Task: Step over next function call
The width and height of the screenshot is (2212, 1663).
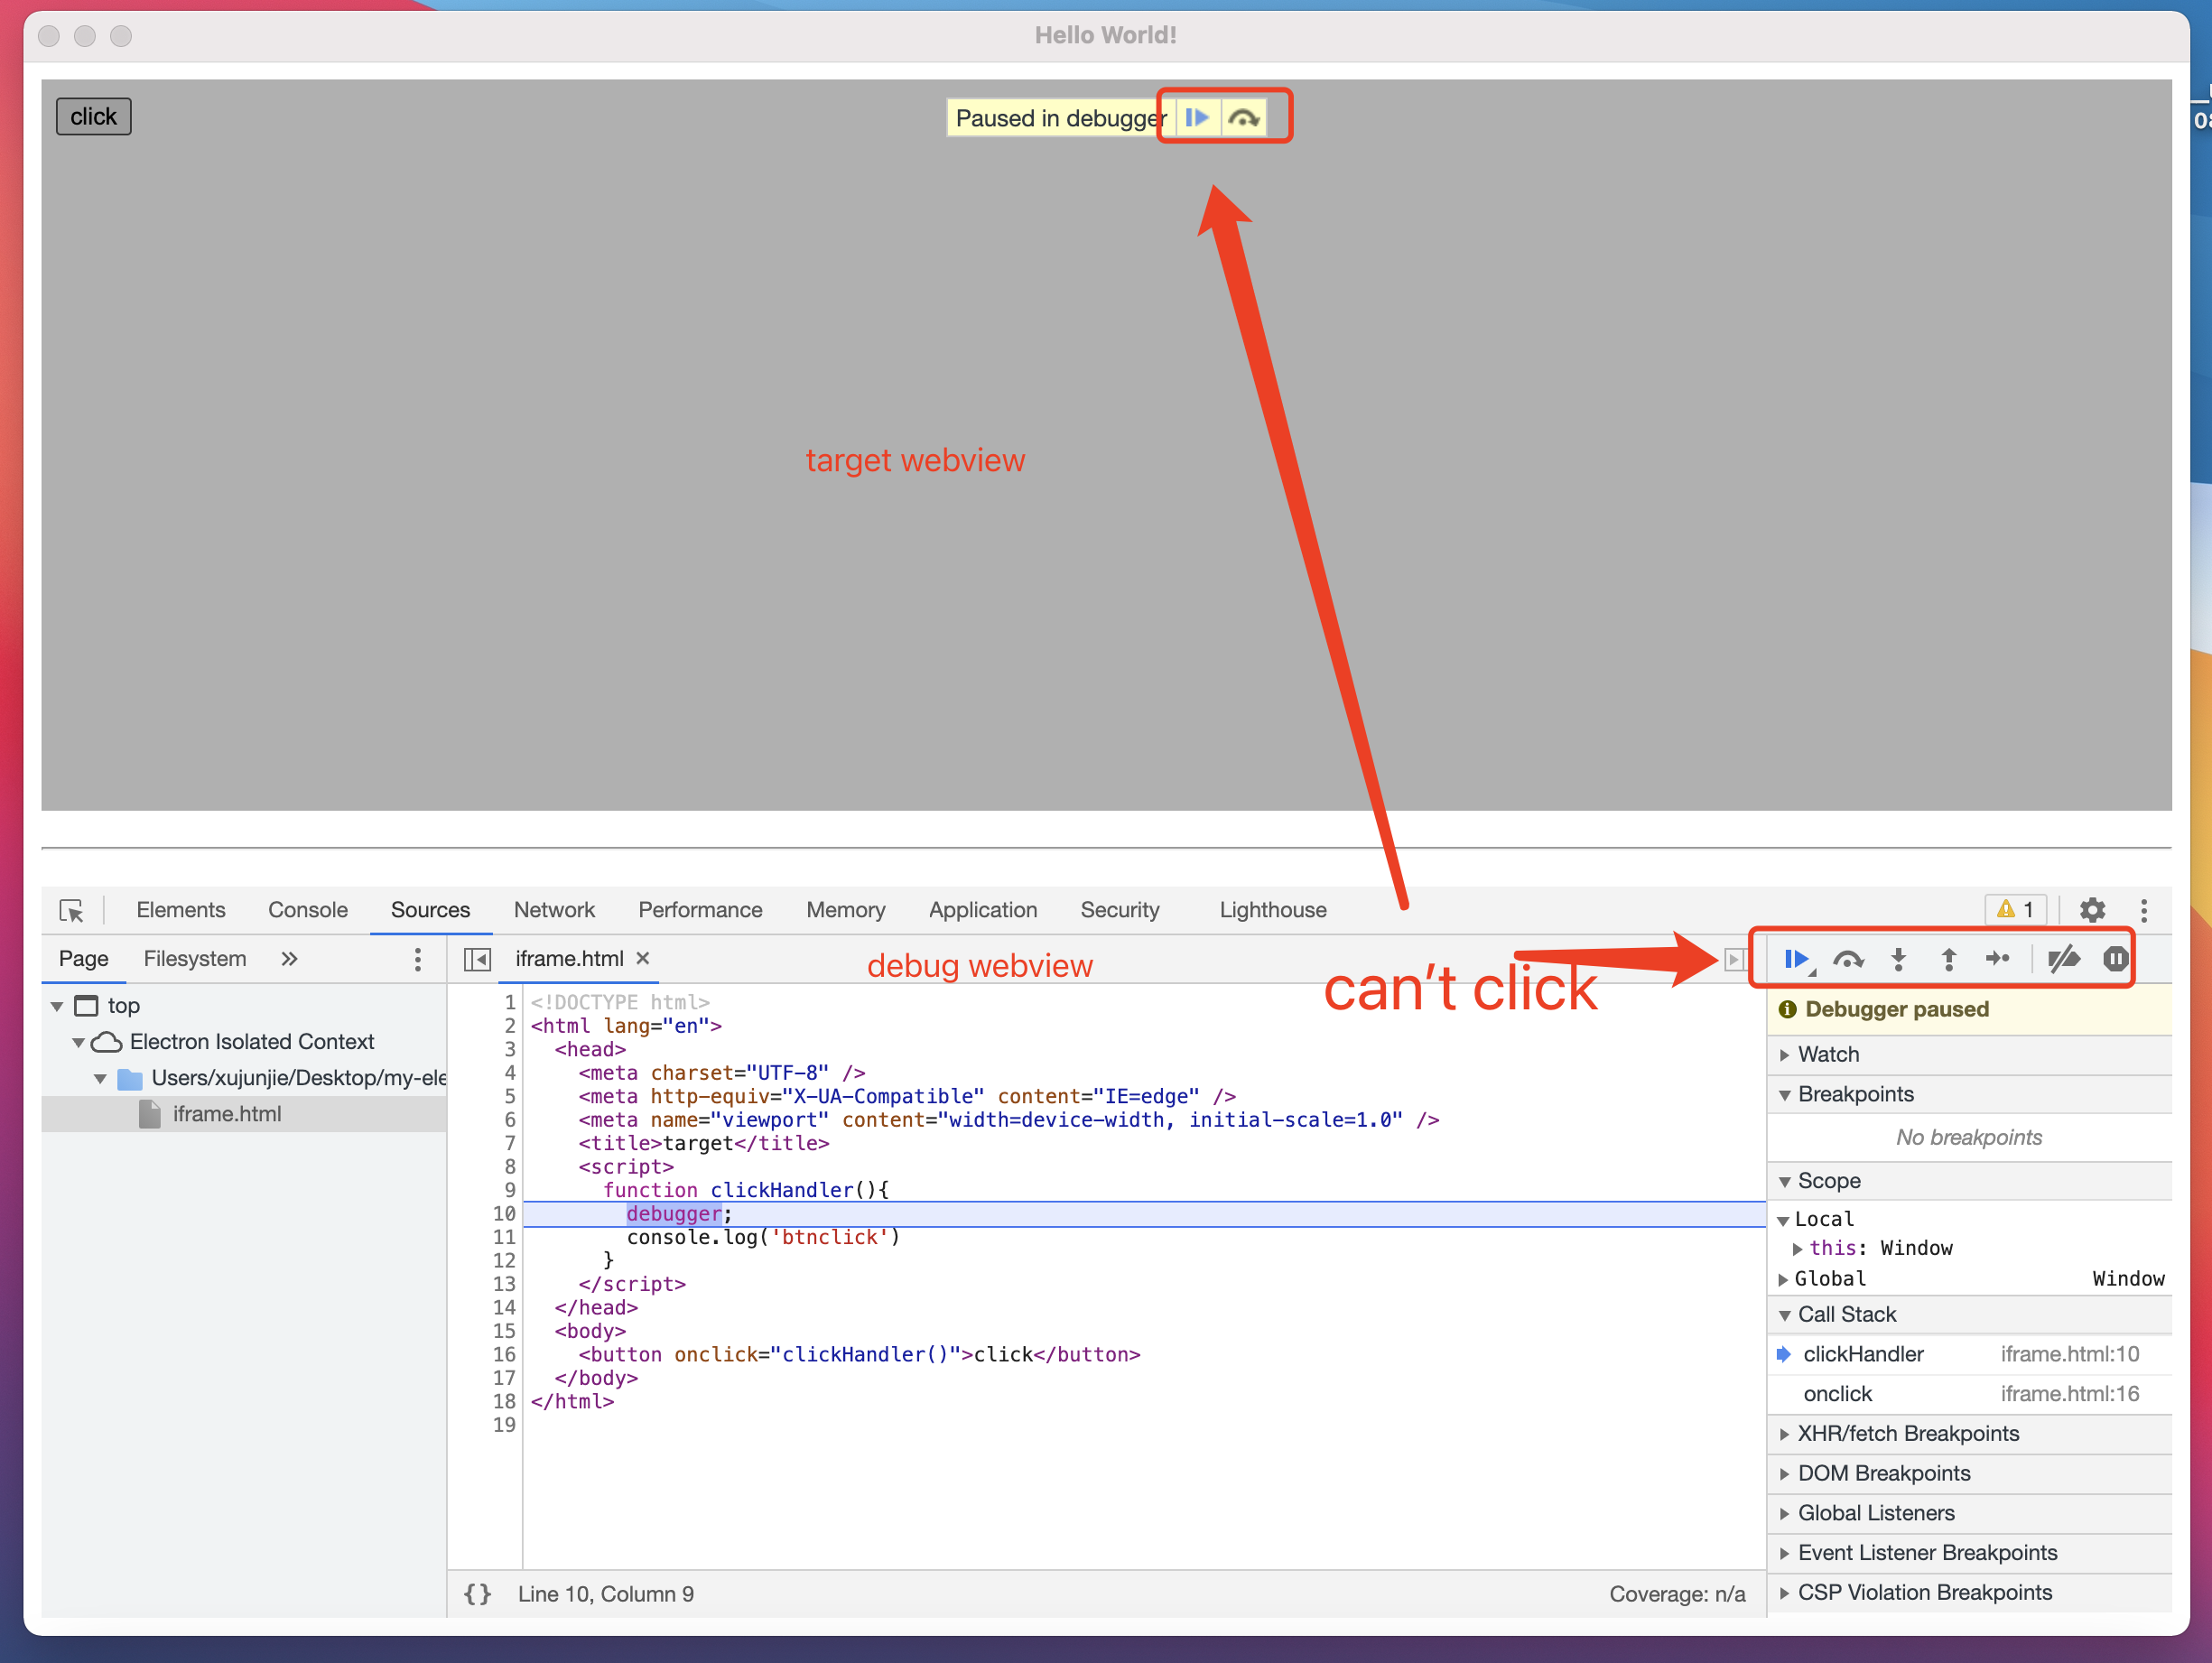Action: (x=1849, y=958)
